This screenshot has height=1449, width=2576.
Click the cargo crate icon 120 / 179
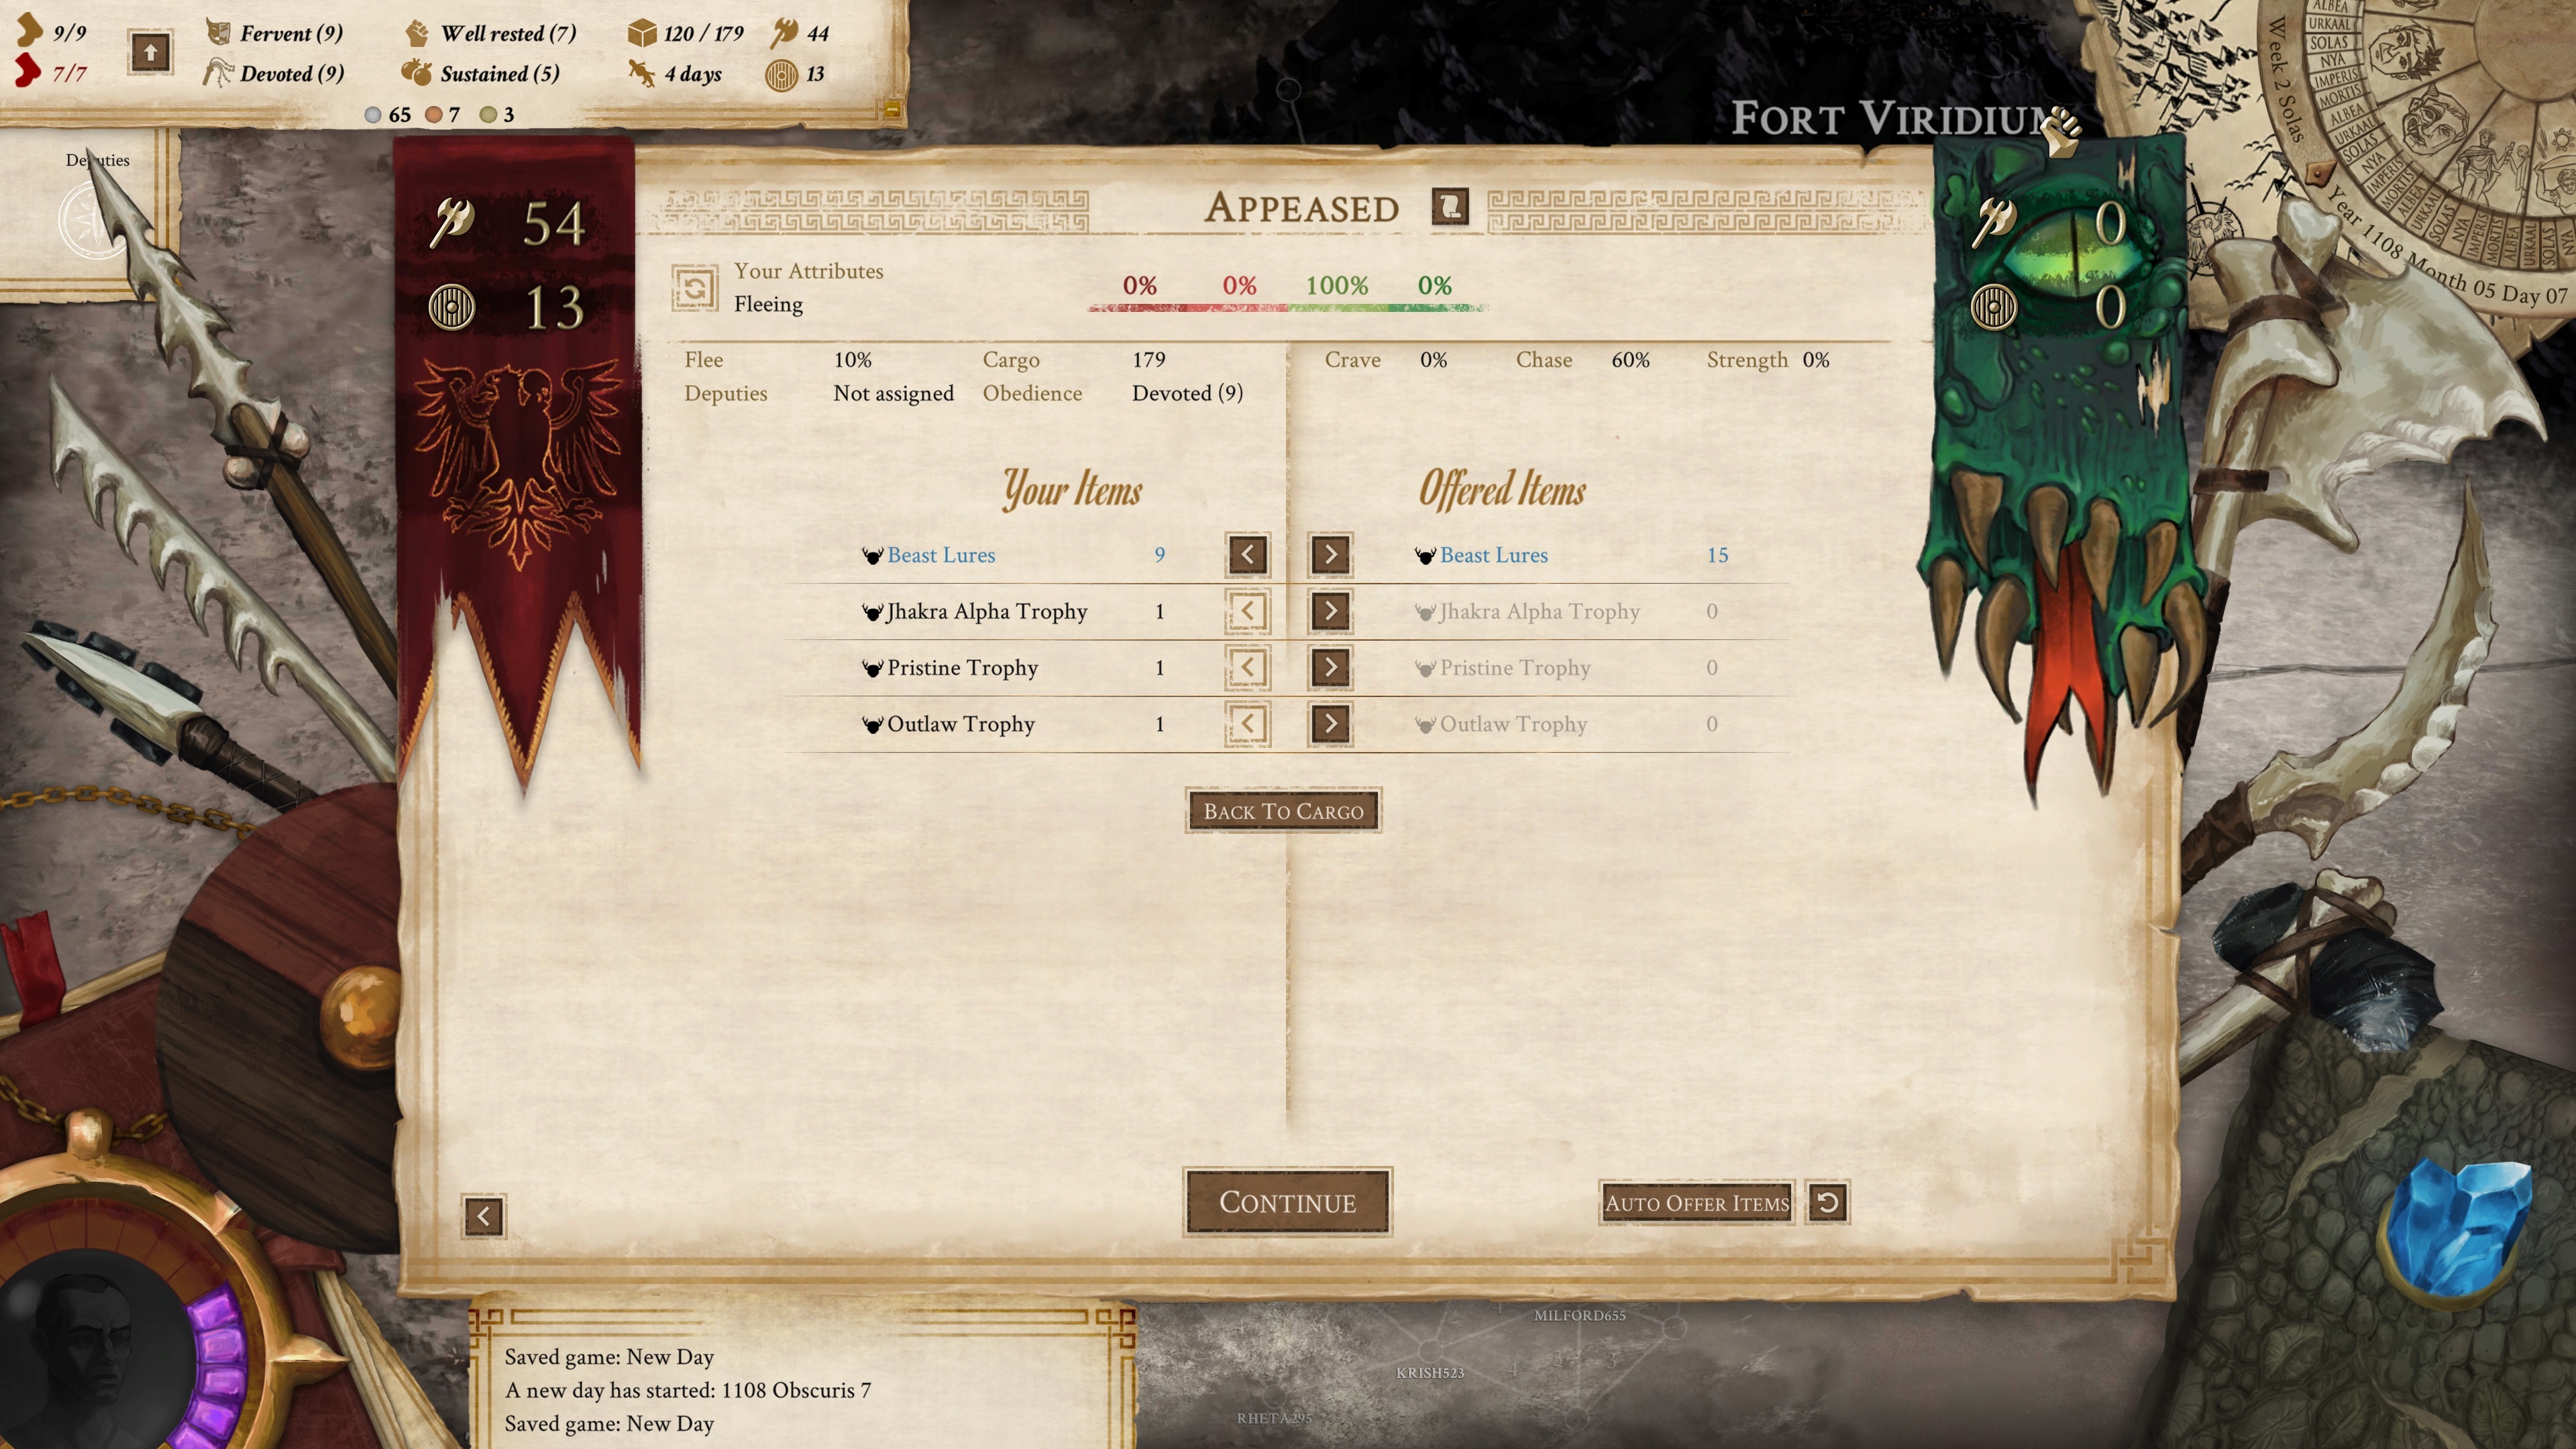point(641,33)
